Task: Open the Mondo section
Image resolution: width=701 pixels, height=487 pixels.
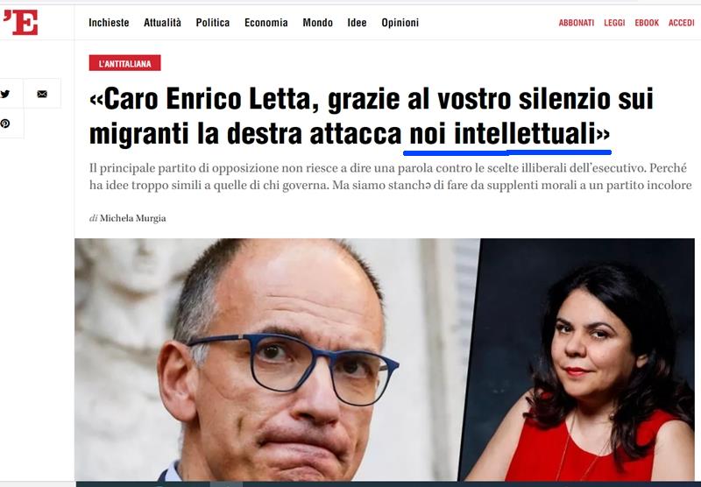Action: [317, 23]
